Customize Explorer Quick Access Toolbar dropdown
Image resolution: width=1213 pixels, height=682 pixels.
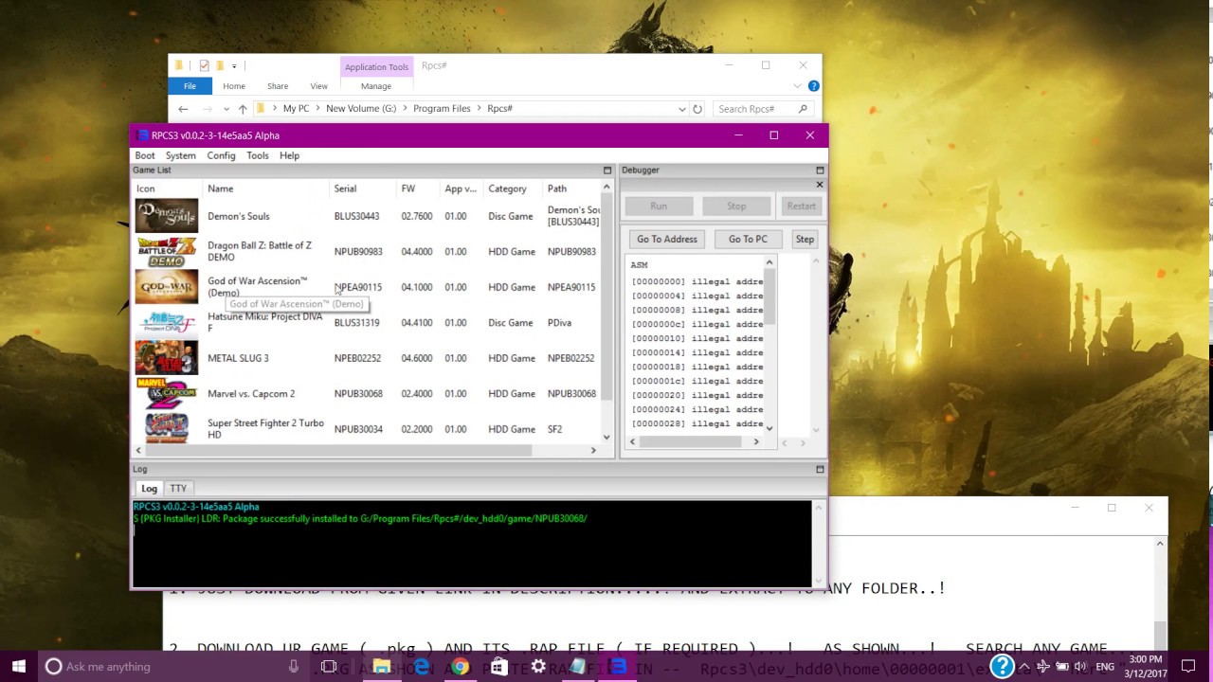234,66
